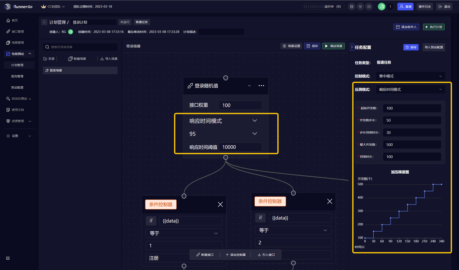Click the cube icon in top bar
This screenshot has width=459, height=270.
(360, 6)
